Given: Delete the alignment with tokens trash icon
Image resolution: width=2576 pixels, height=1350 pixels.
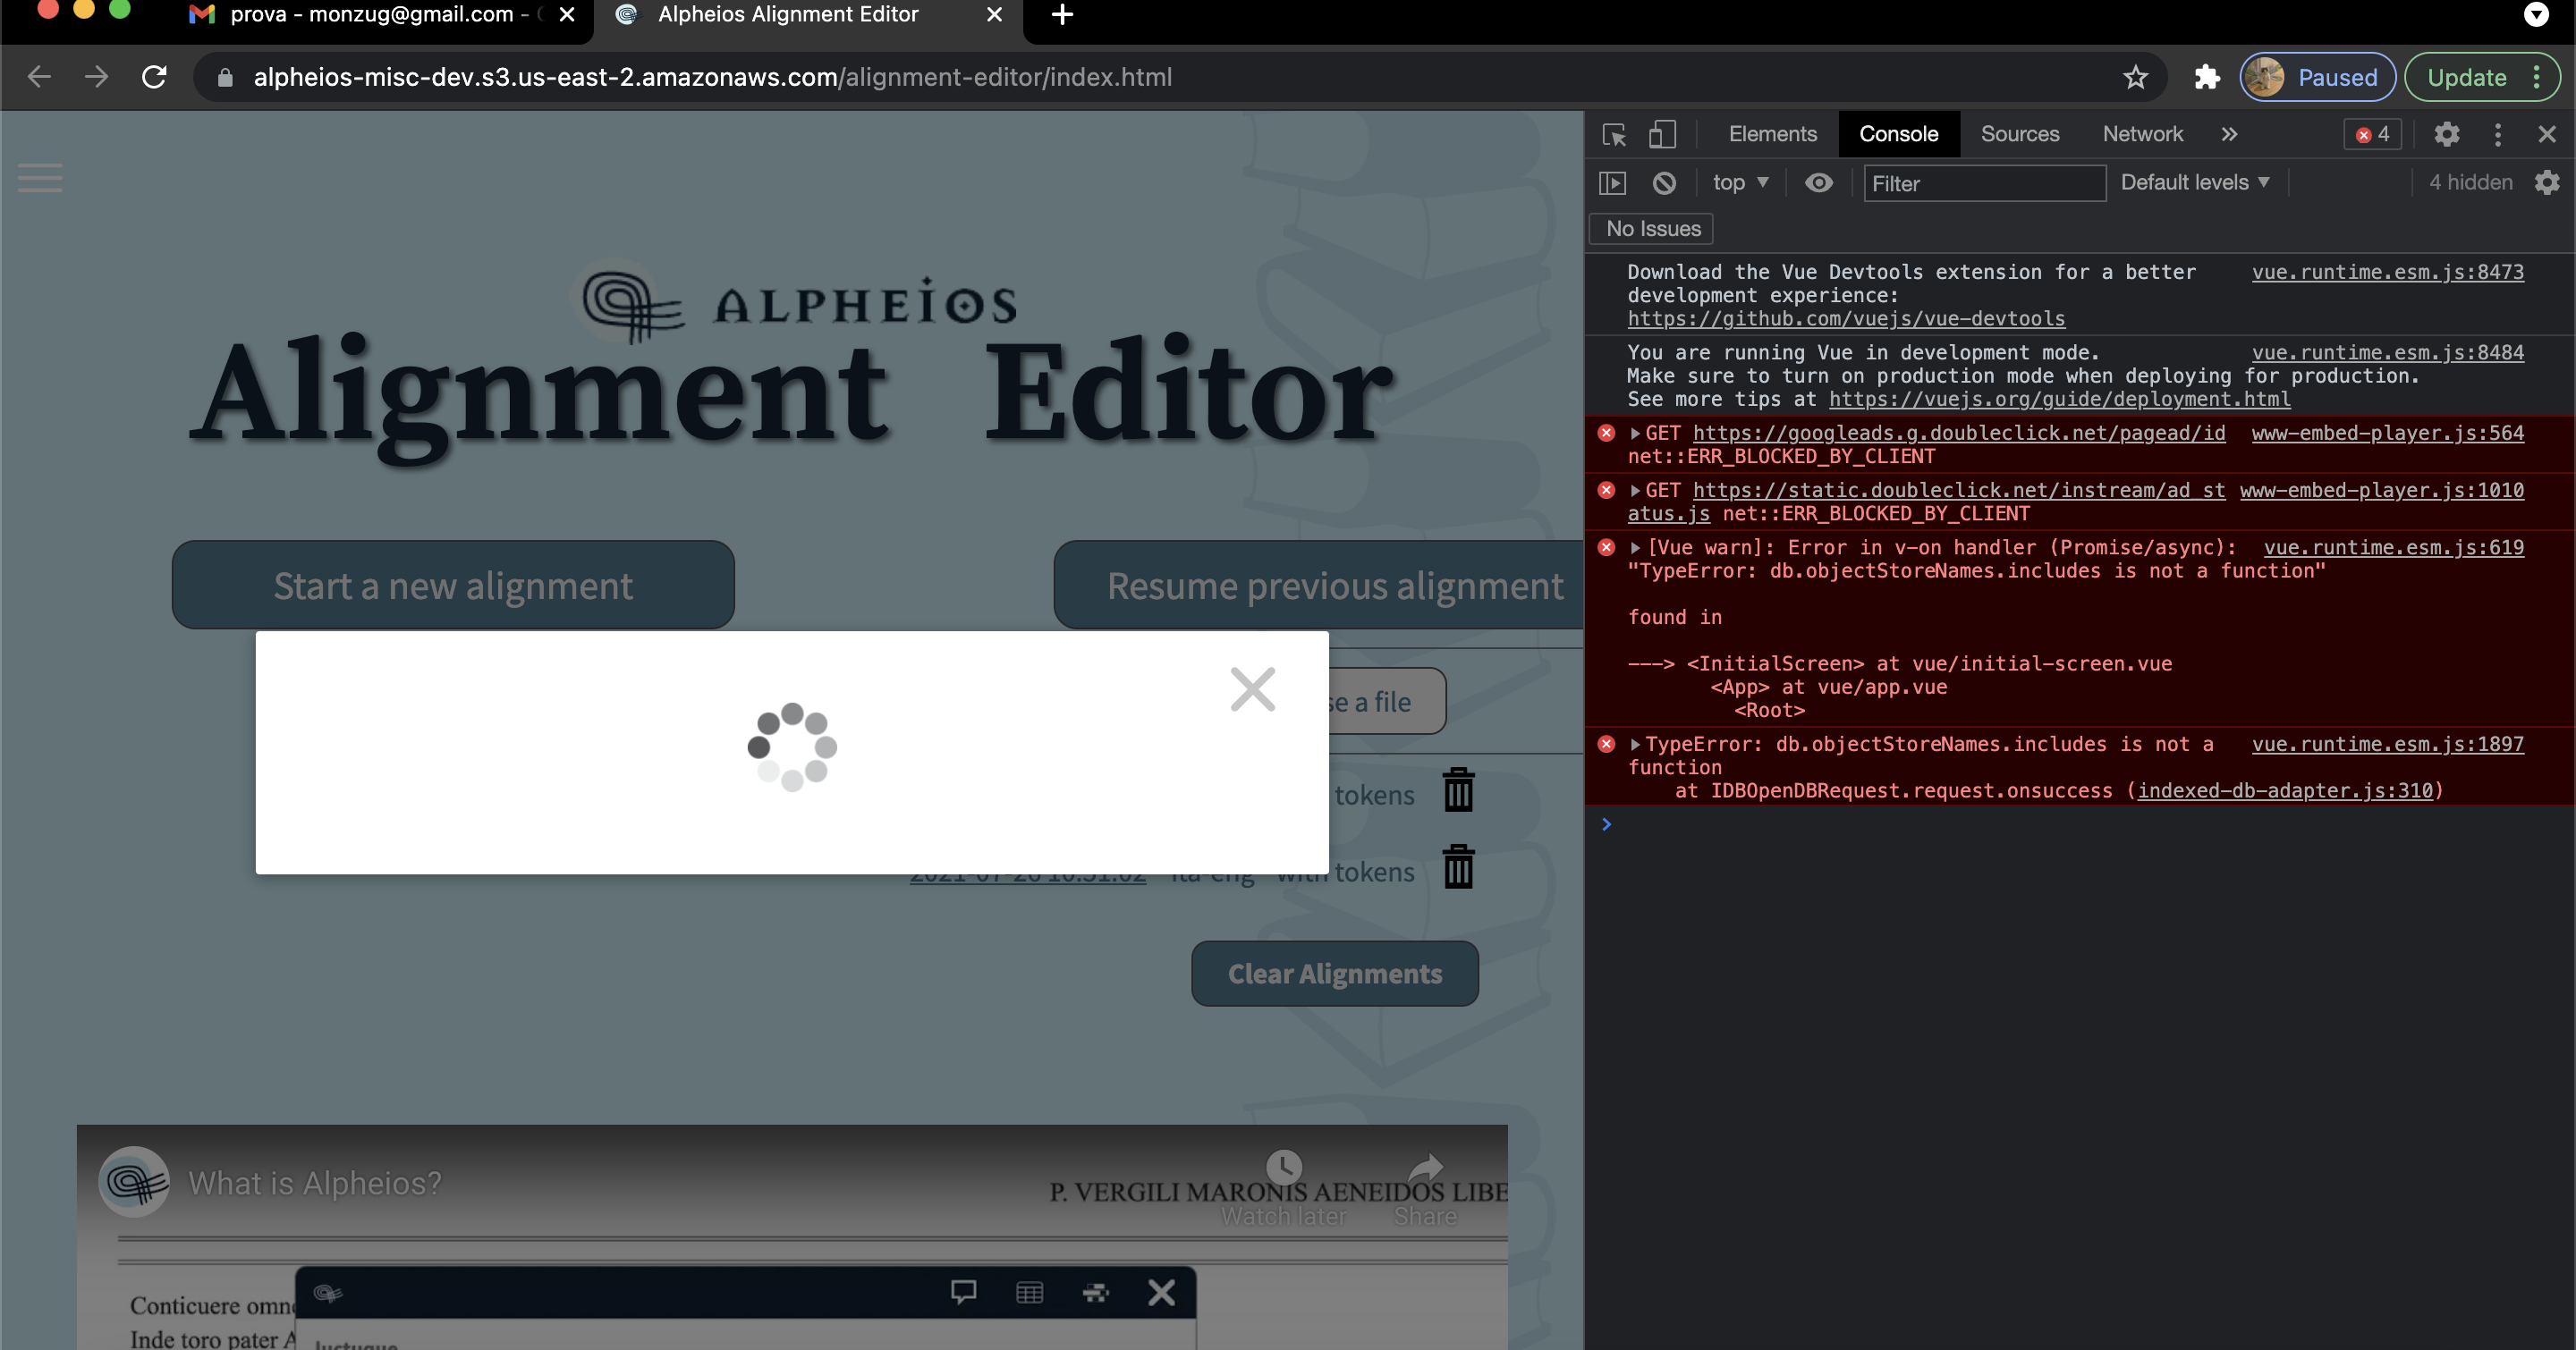Looking at the screenshot, I should (1459, 867).
